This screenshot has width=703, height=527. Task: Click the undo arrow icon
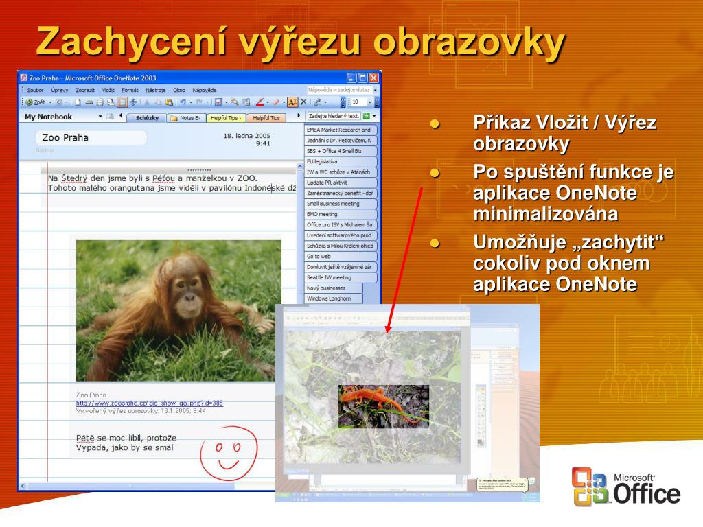point(183,102)
